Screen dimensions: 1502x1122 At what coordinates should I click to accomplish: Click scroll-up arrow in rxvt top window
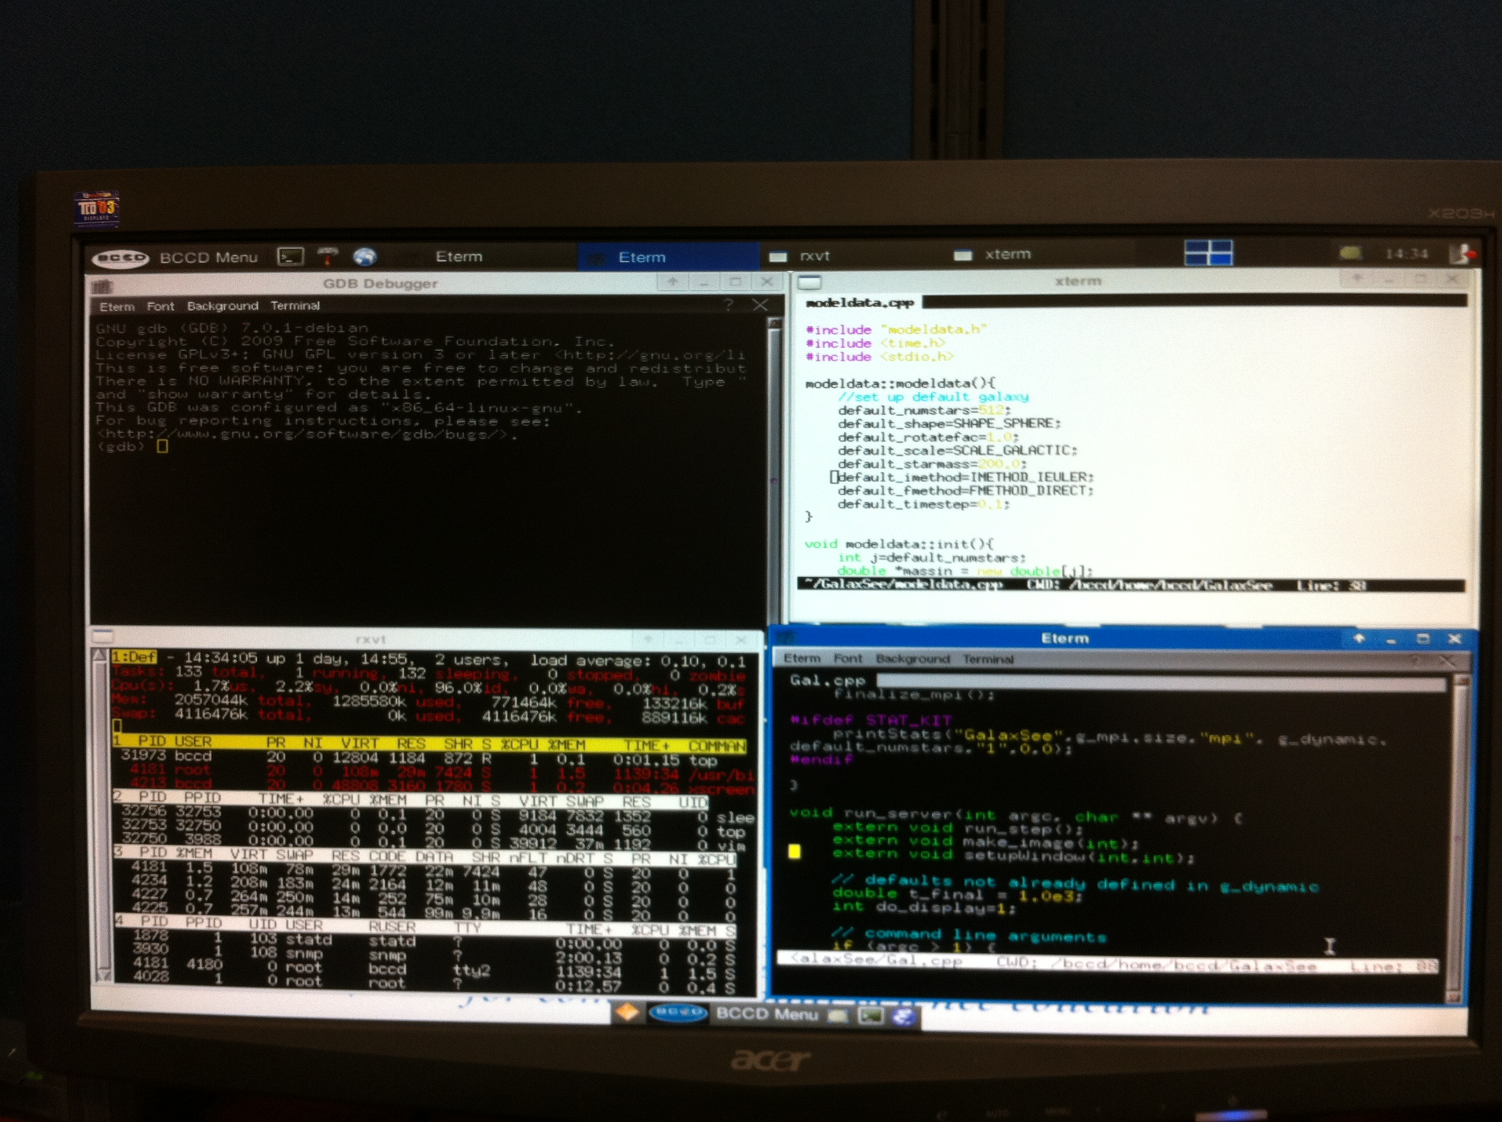pyautogui.click(x=100, y=655)
